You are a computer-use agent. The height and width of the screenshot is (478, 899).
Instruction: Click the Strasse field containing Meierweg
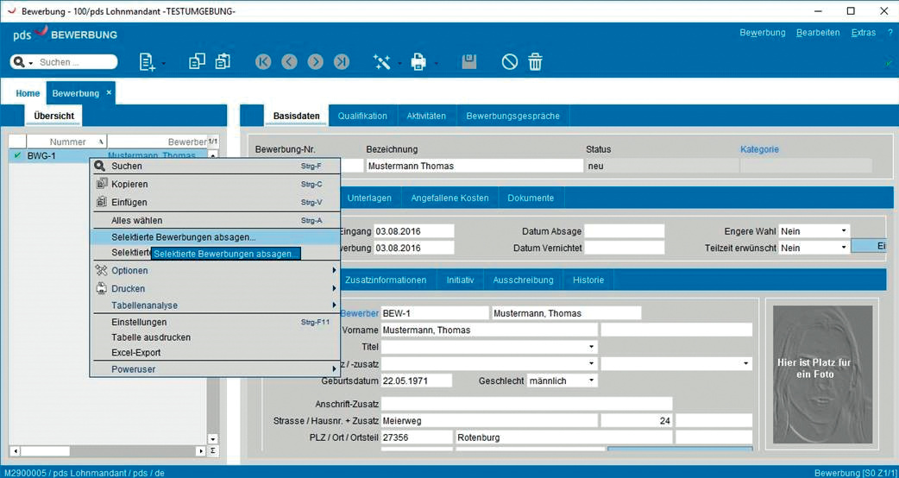(x=488, y=420)
